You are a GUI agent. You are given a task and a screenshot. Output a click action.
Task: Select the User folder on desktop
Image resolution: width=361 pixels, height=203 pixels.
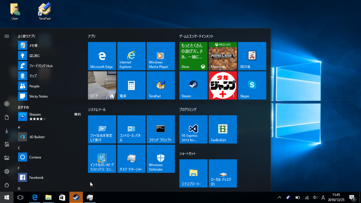(15, 12)
